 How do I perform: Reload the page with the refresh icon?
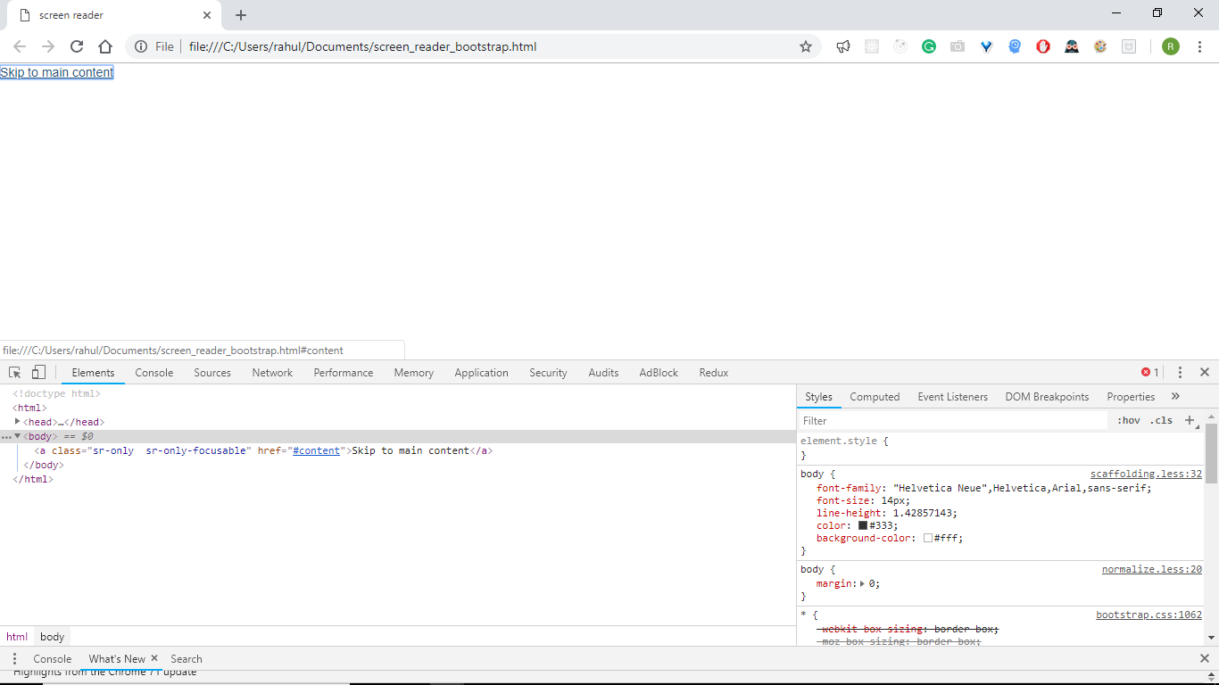77,46
